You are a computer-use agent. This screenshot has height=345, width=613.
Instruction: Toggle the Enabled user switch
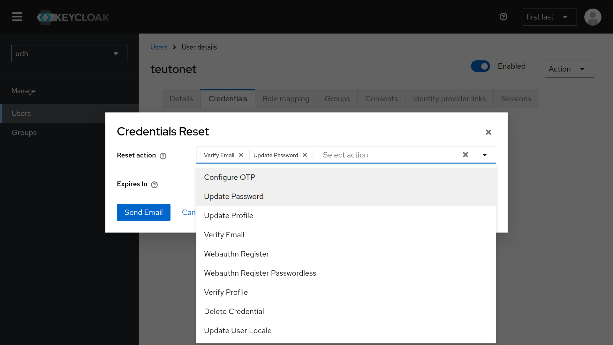click(480, 66)
